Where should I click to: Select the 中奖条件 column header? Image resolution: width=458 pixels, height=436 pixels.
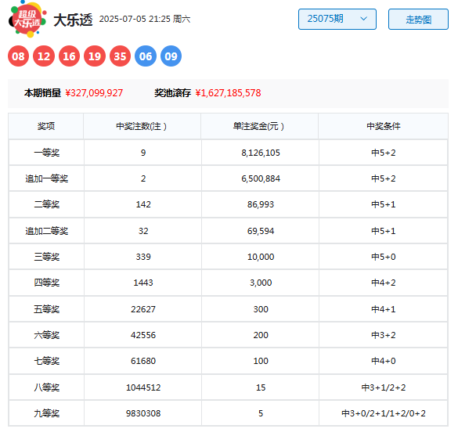pyautogui.click(x=383, y=126)
